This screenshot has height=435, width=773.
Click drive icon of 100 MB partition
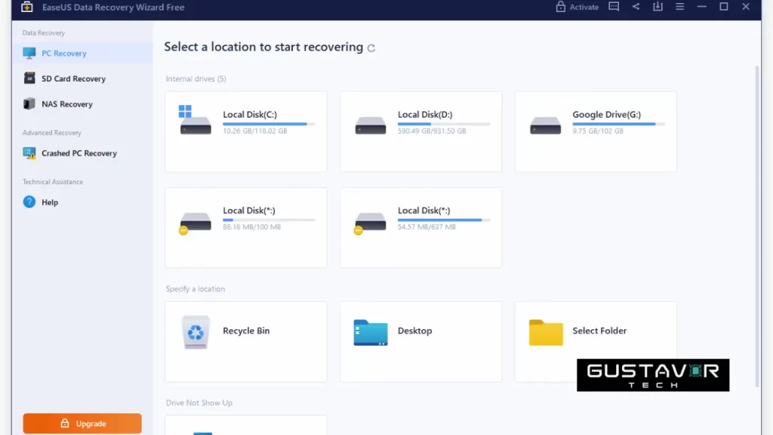(x=196, y=223)
